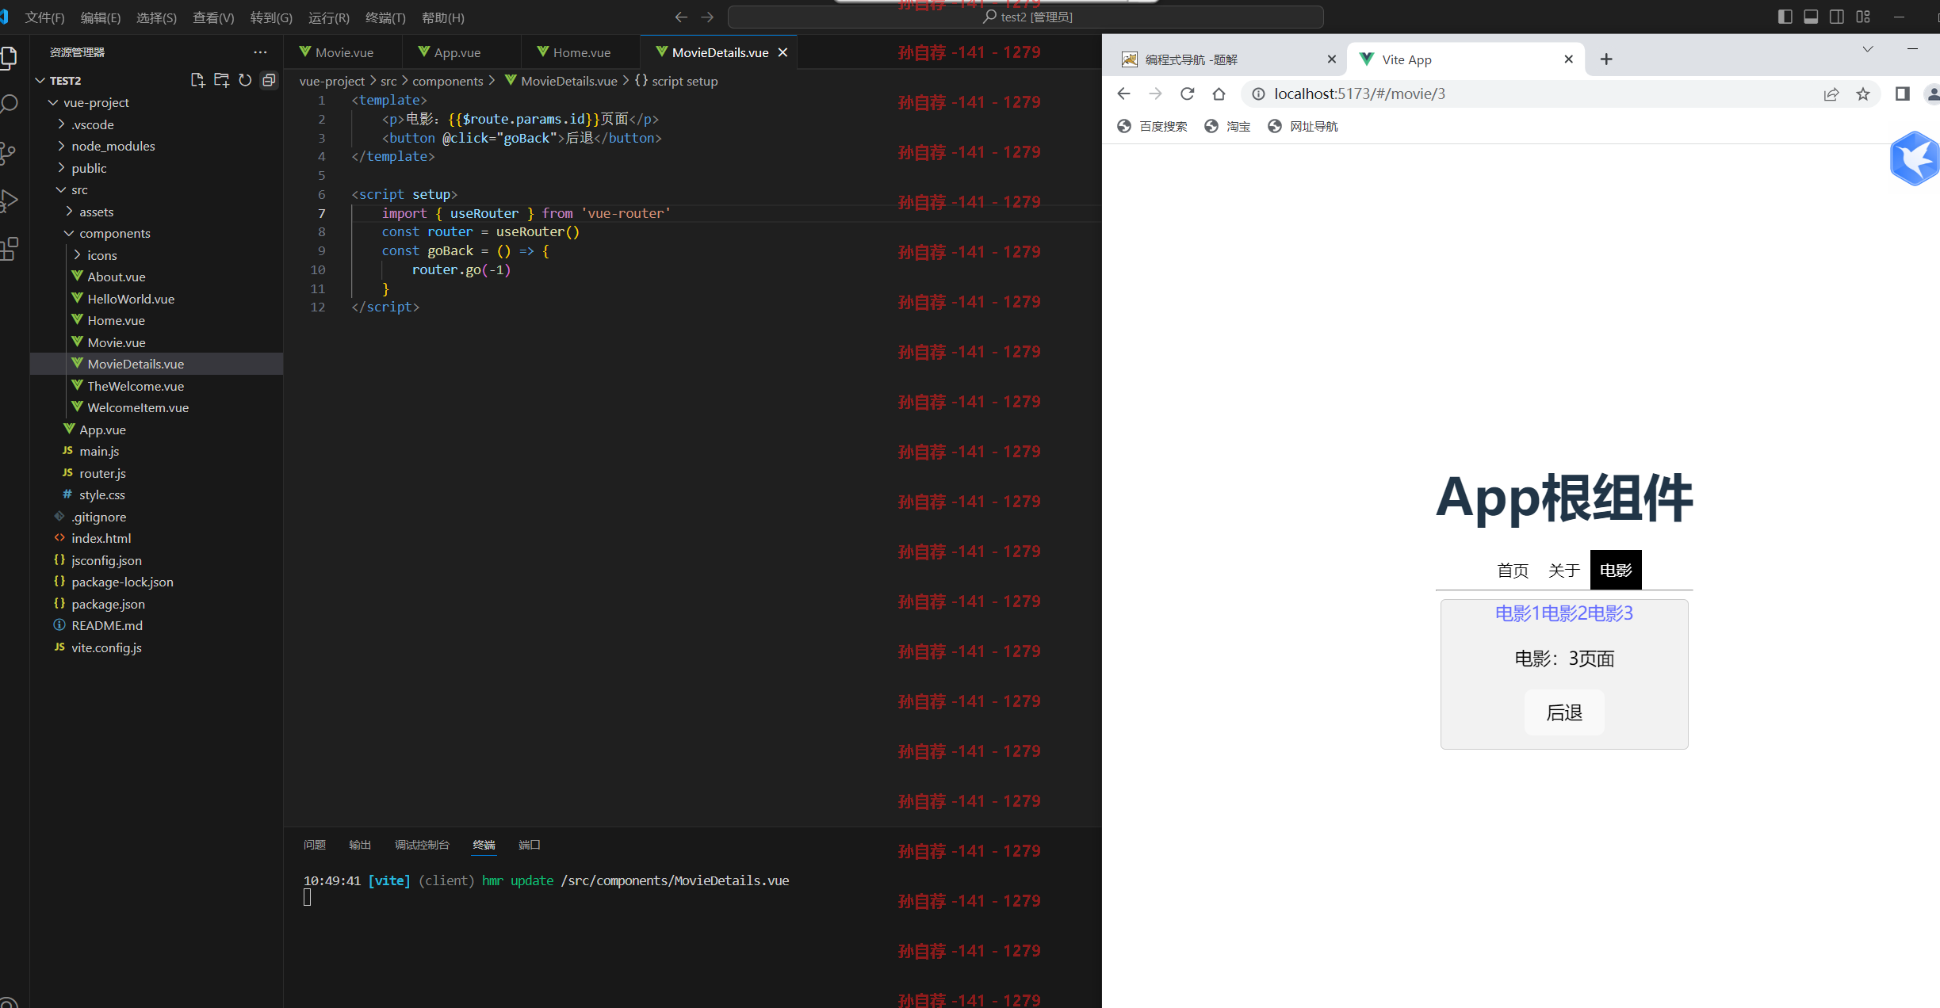Open the Search view in activity bar
Screen dimensions: 1940x1008
click(x=9, y=104)
